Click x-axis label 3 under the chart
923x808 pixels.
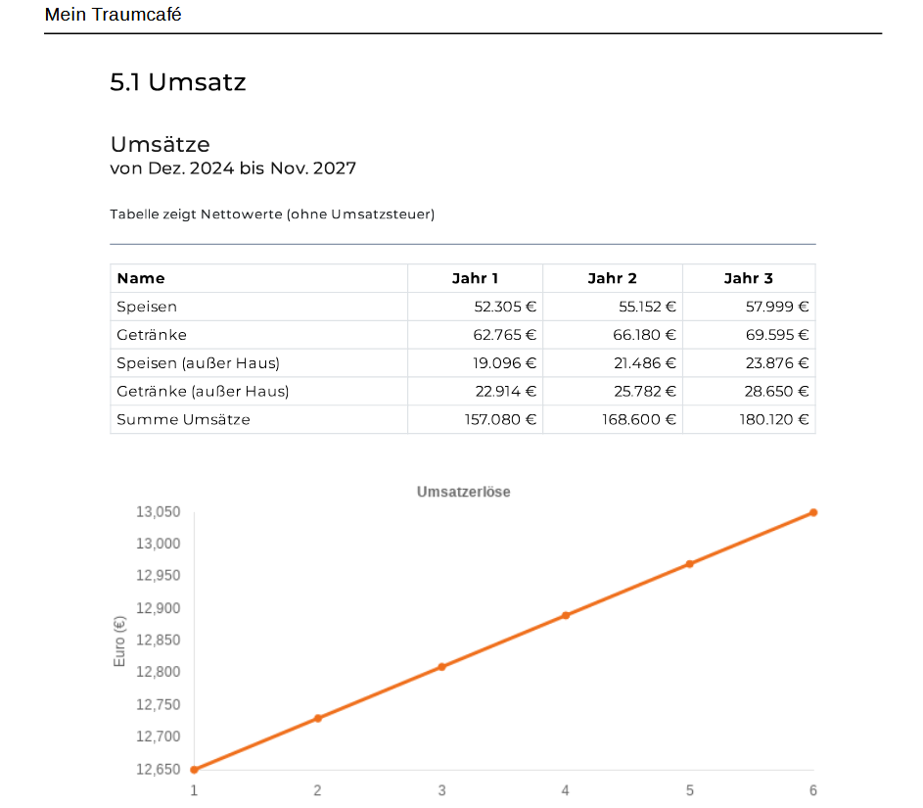pos(442,791)
